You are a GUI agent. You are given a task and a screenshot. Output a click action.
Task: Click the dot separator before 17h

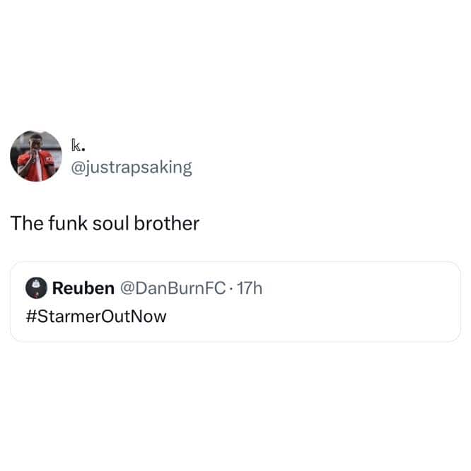click(x=231, y=289)
